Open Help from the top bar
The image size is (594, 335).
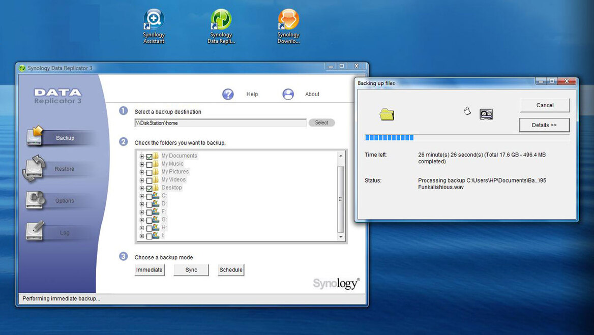252,94
